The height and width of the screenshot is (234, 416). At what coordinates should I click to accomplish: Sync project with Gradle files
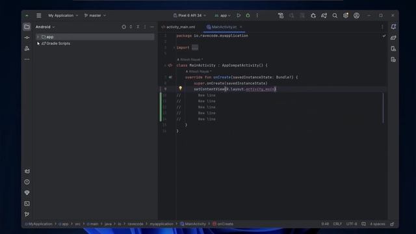coord(324,16)
